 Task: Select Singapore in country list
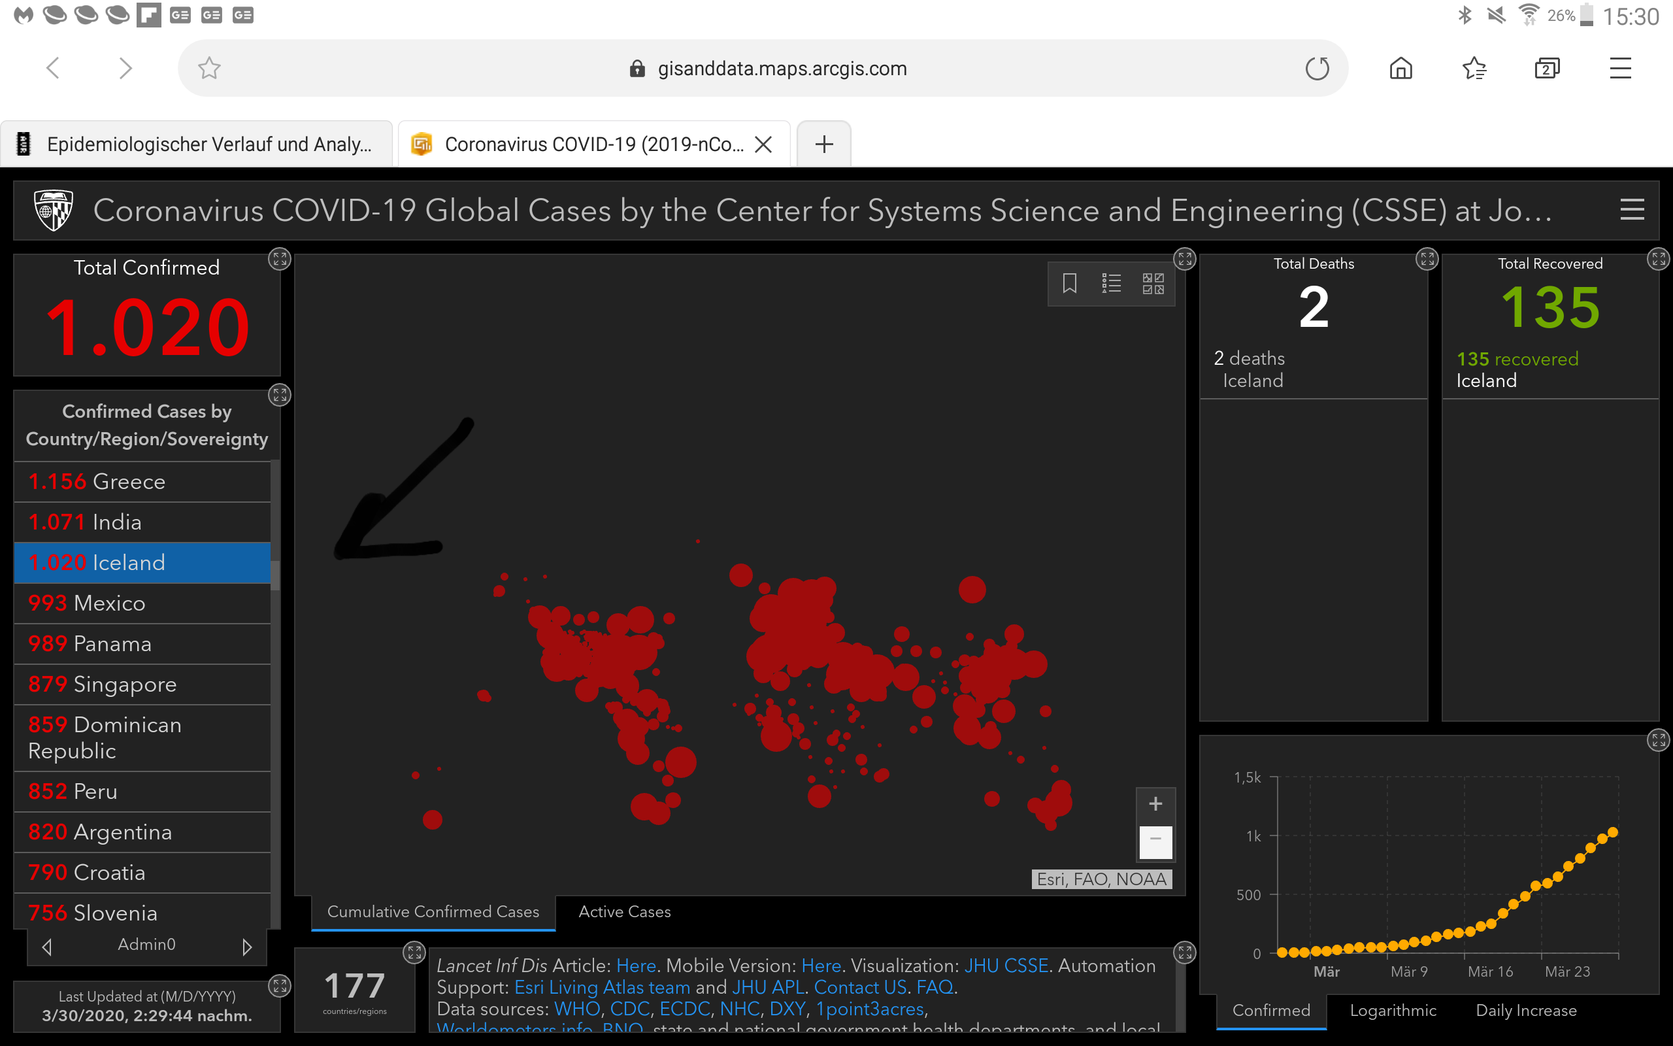click(142, 684)
